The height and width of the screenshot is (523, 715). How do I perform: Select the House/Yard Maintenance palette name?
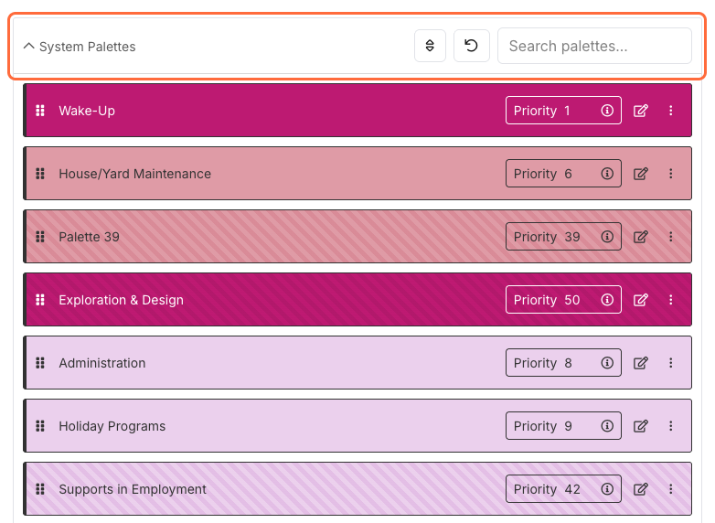[x=135, y=174]
